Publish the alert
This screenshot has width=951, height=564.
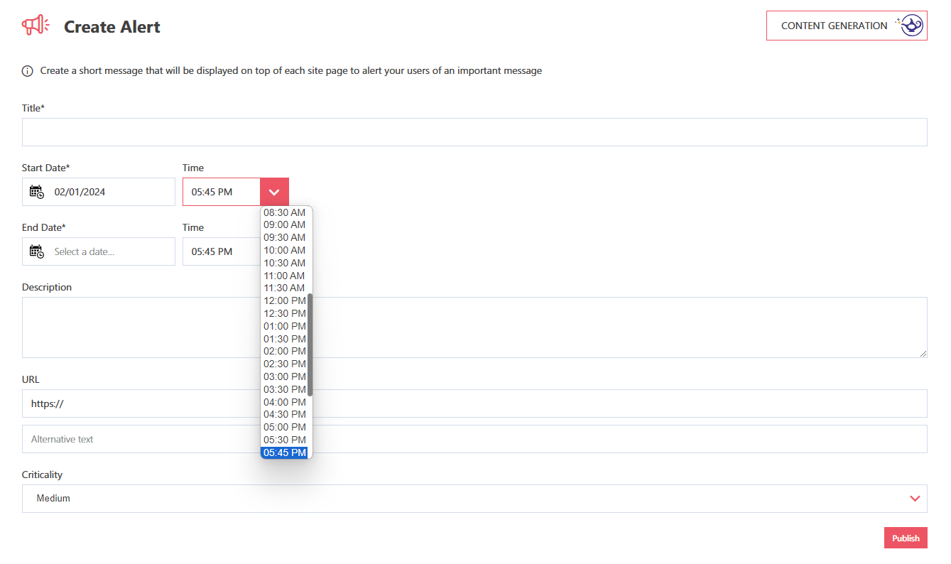coord(906,538)
